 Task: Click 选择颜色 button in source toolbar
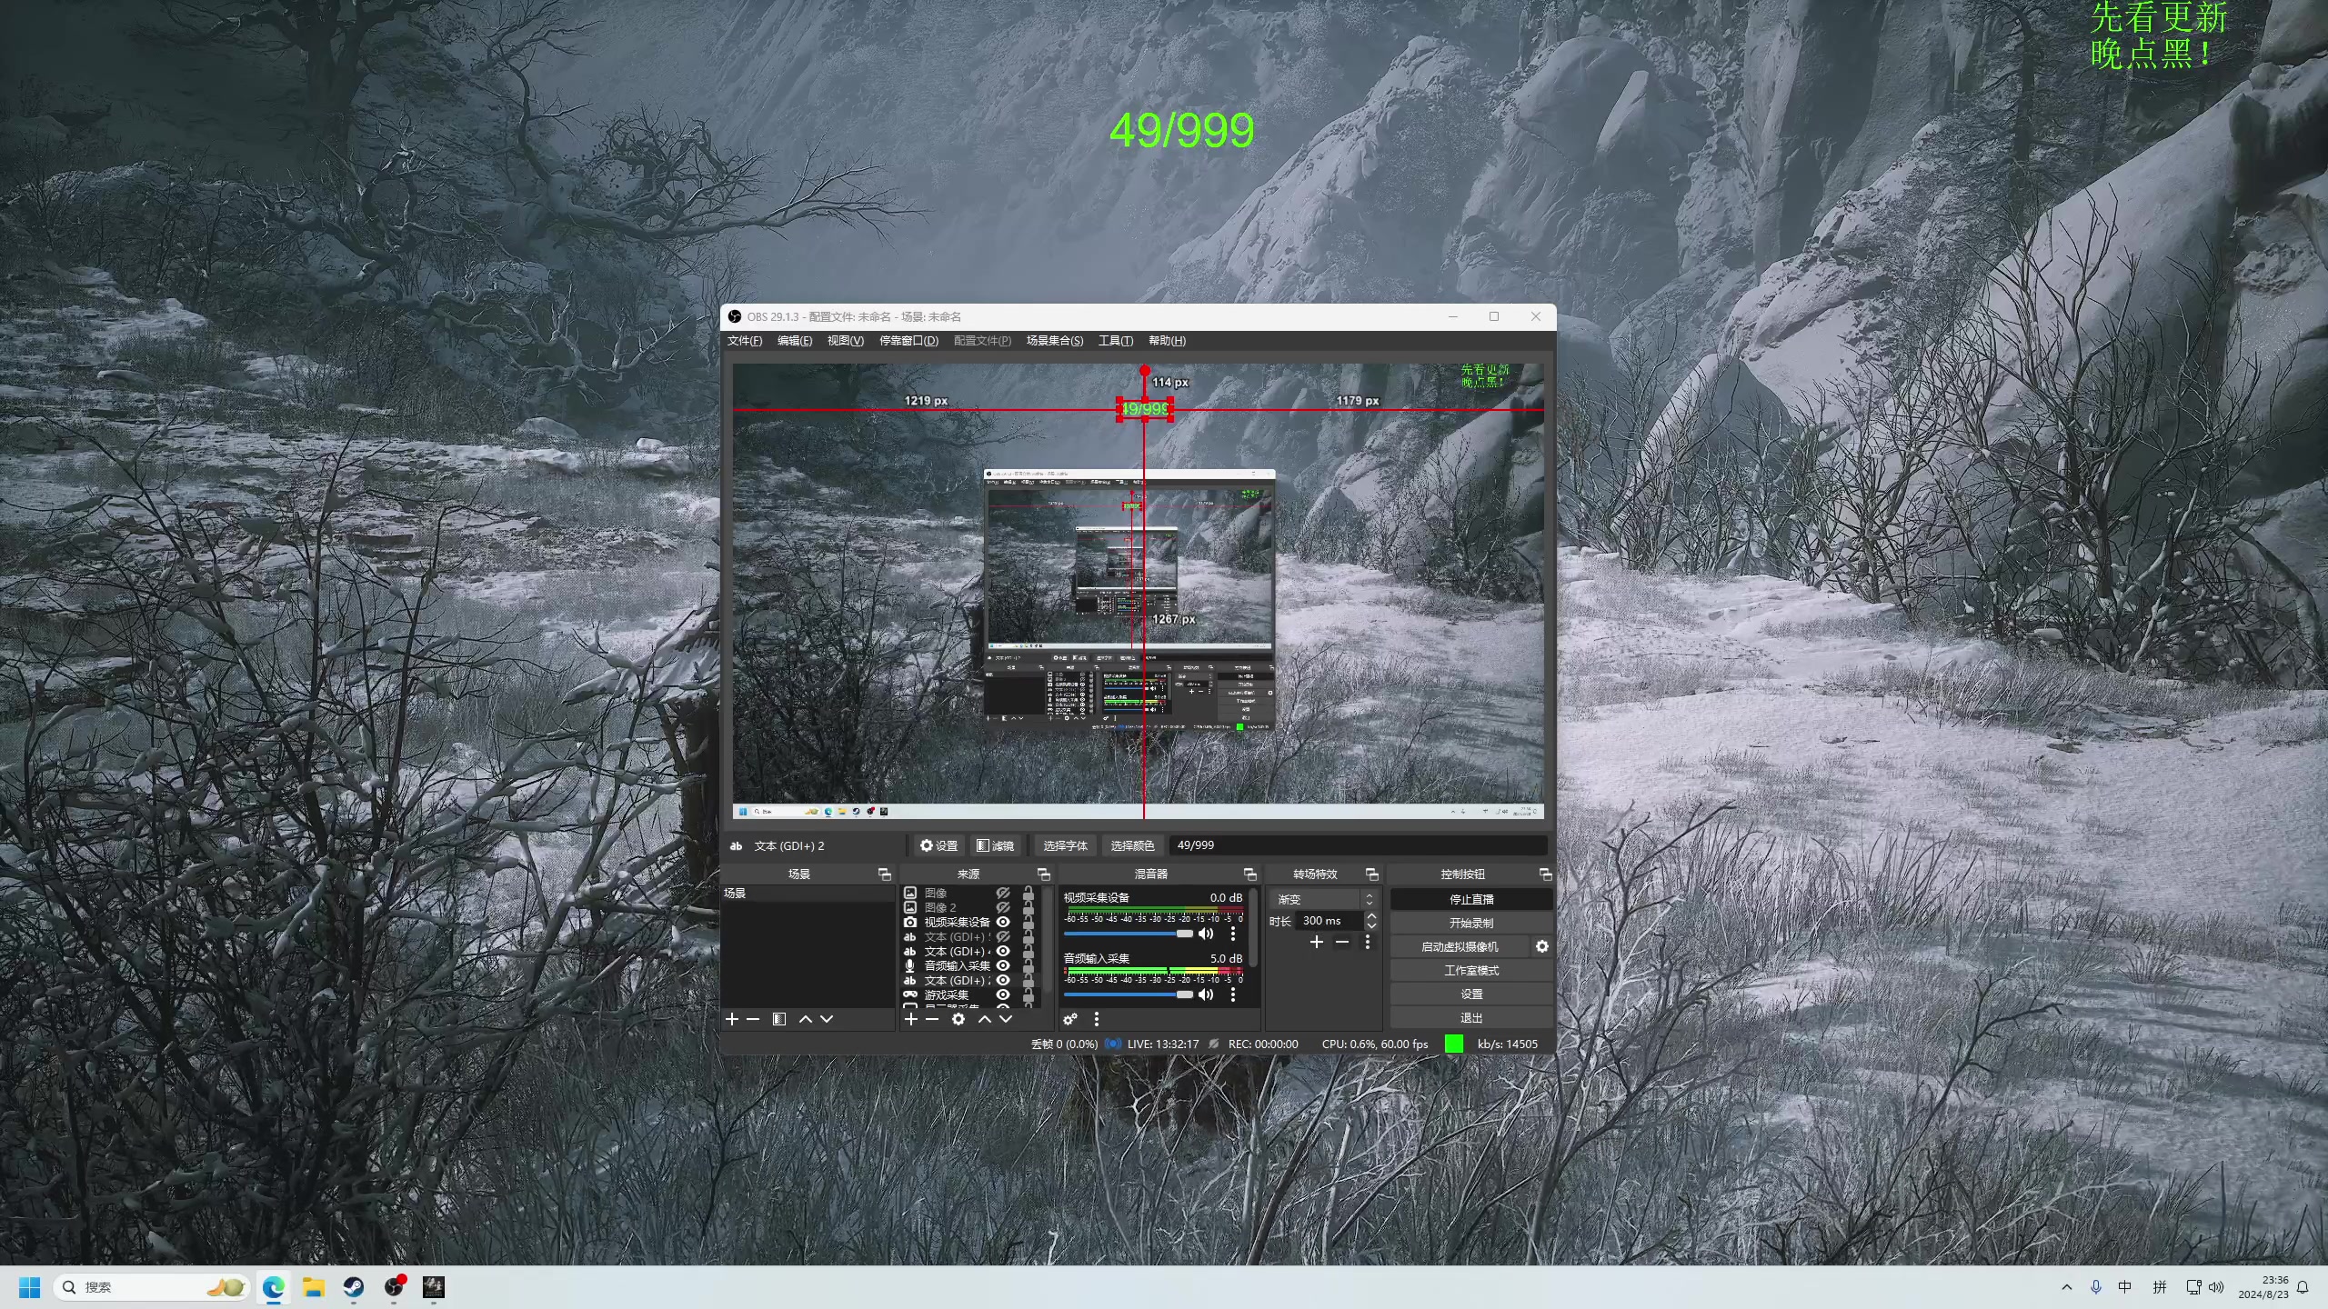pos(1132,845)
